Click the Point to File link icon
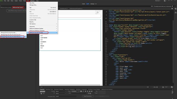Screen dimensions: 177x99 pos(88,93)
